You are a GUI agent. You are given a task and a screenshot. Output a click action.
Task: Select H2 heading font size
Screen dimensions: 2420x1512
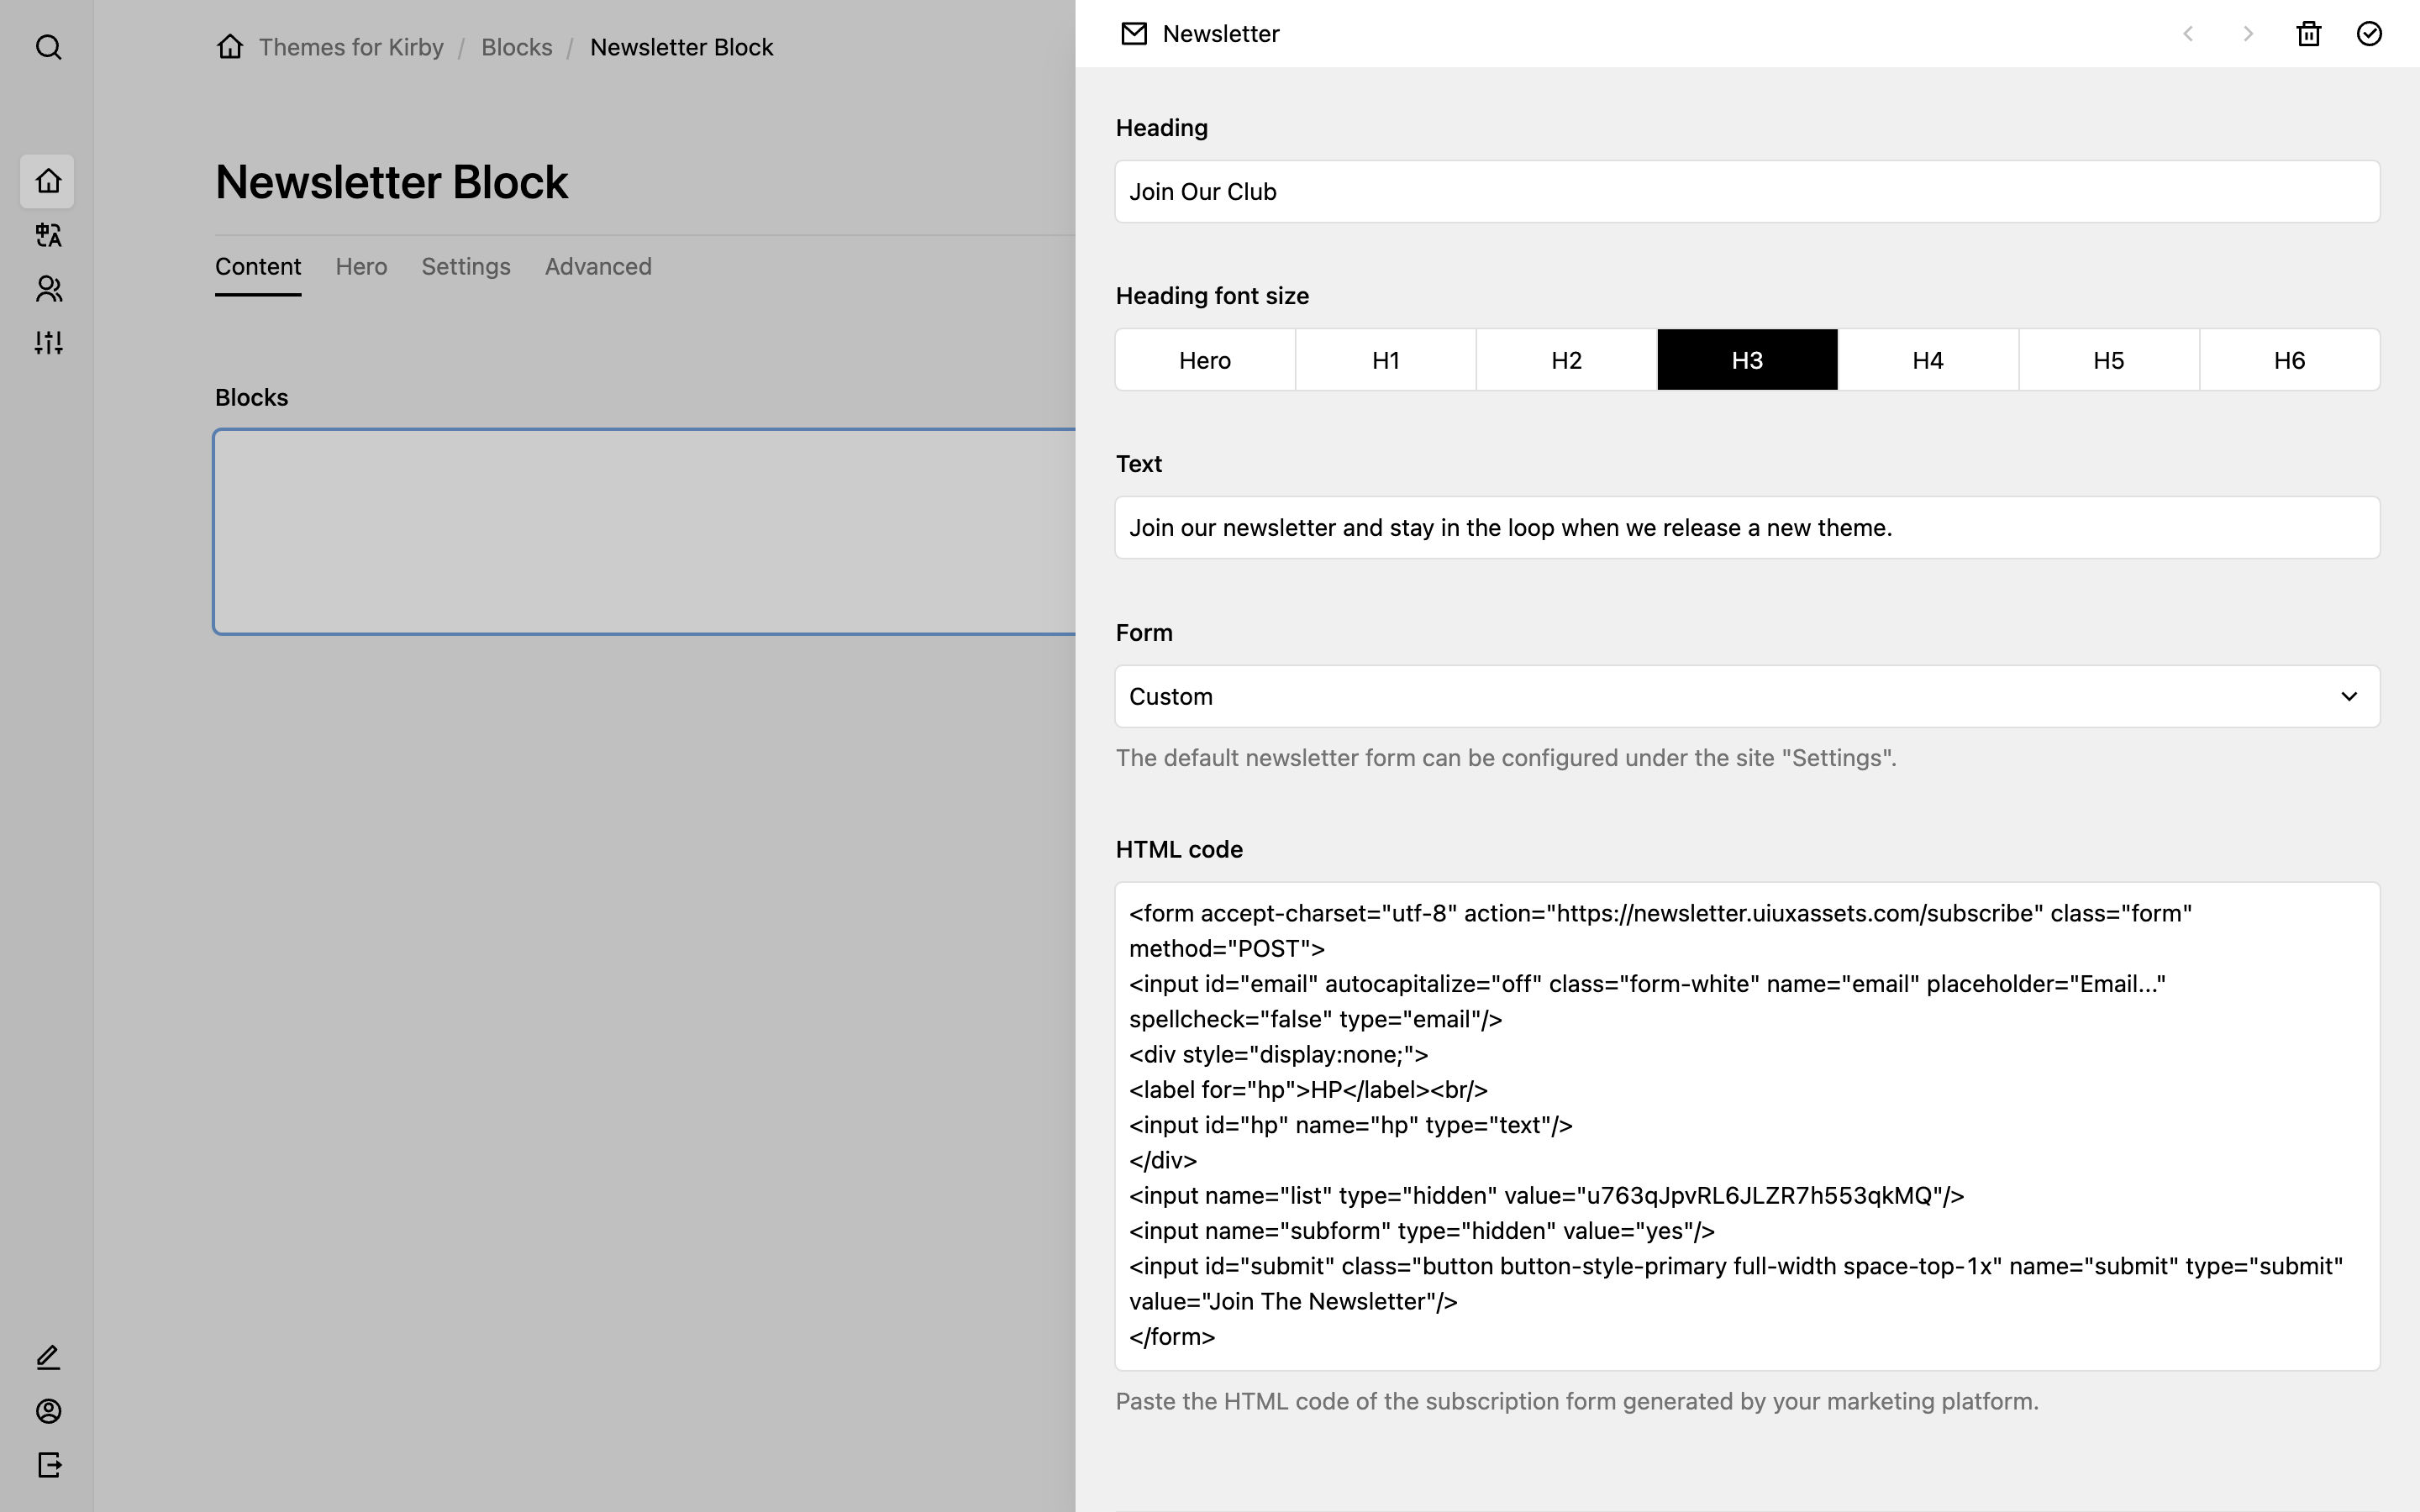[1567, 360]
